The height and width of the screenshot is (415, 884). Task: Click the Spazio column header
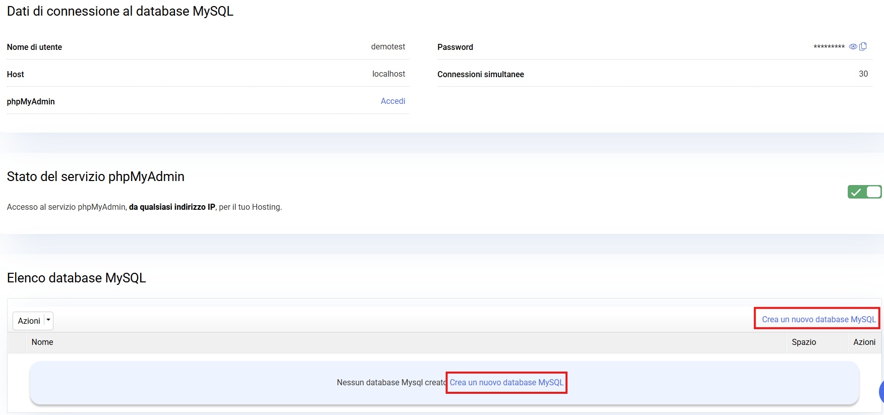[803, 342]
